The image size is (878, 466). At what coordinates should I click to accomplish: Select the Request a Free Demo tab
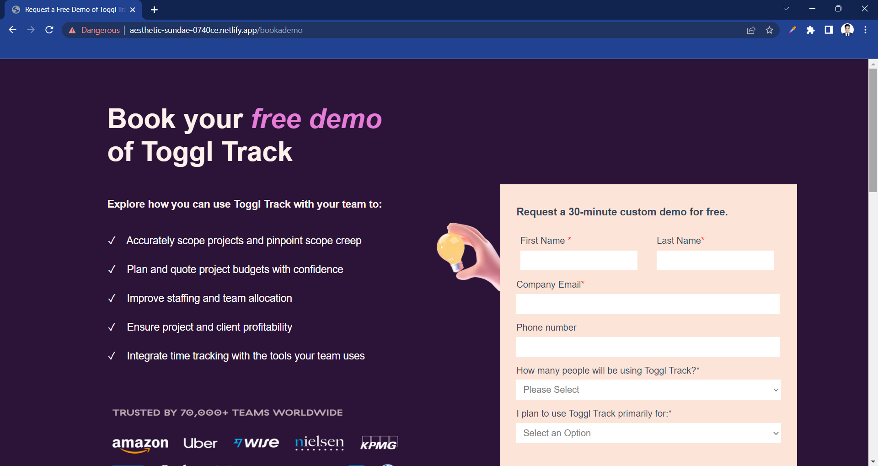(x=73, y=10)
